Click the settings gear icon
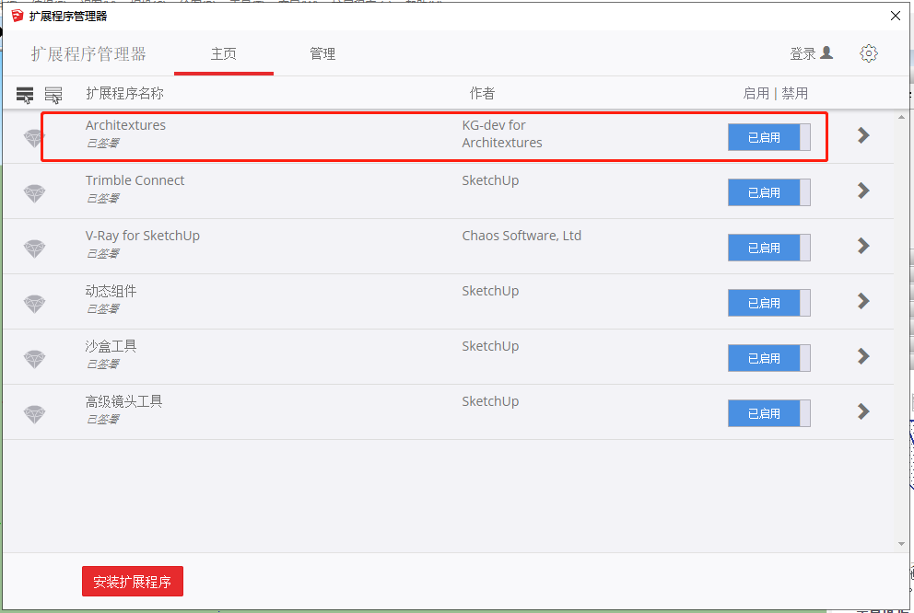Viewport: 914px width, 613px height. pos(868,53)
